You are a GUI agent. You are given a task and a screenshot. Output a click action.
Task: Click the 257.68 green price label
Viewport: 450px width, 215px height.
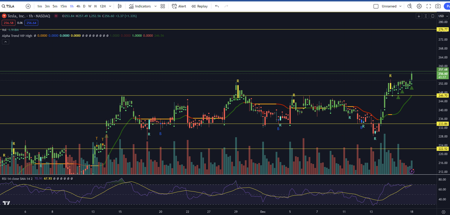[443, 70]
